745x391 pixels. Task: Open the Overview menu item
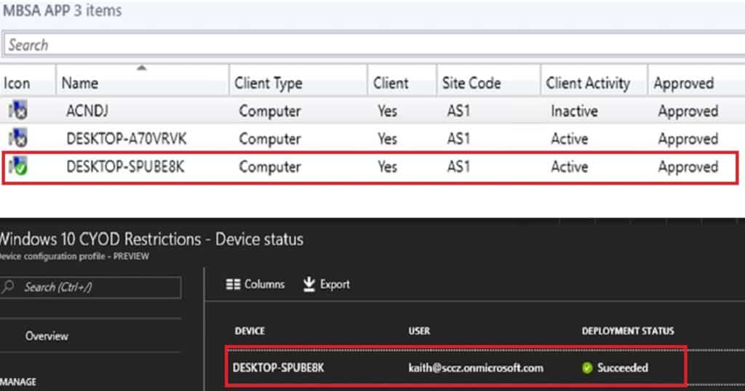pyautogui.click(x=47, y=336)
